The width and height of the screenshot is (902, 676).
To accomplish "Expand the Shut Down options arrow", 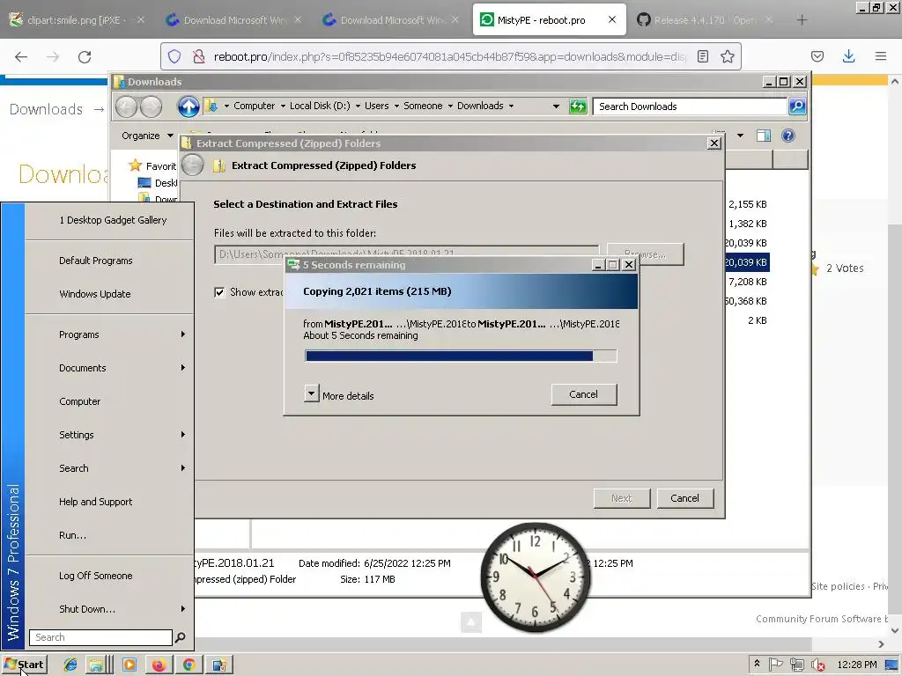I will point(183,609).
